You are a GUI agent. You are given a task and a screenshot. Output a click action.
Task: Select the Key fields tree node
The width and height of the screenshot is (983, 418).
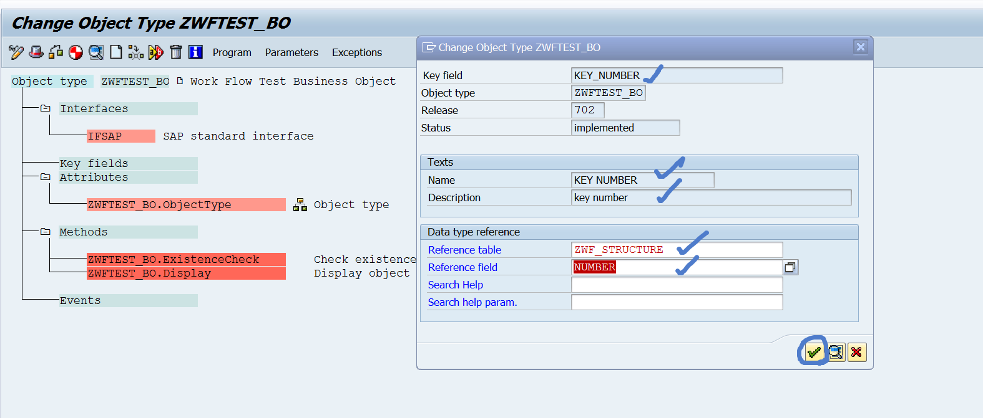pos(128,163)
